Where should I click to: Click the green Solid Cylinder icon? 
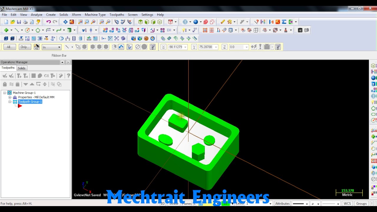(x=70, y=30)
